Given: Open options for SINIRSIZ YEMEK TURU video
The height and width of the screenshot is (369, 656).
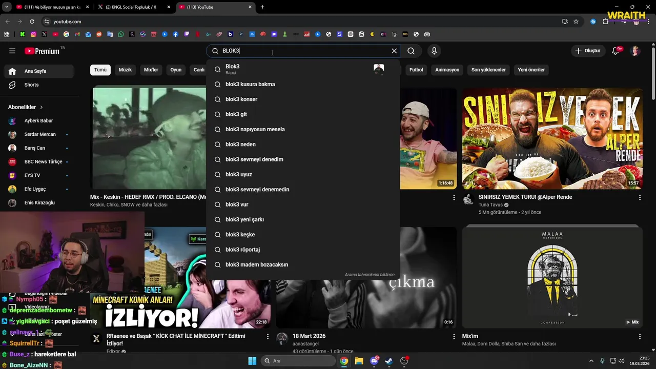Looking at the screenshot, I should coord(640,197).
